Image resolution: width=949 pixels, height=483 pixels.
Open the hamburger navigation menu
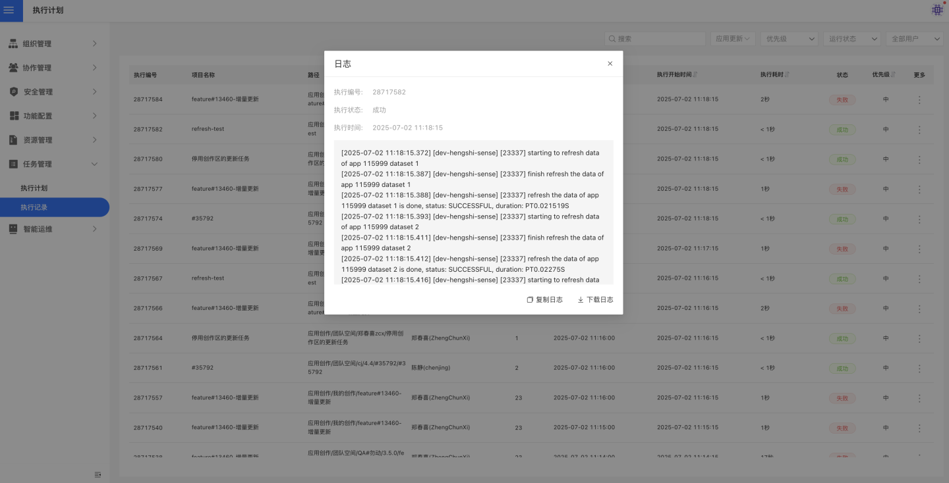[x=9, y=10]
